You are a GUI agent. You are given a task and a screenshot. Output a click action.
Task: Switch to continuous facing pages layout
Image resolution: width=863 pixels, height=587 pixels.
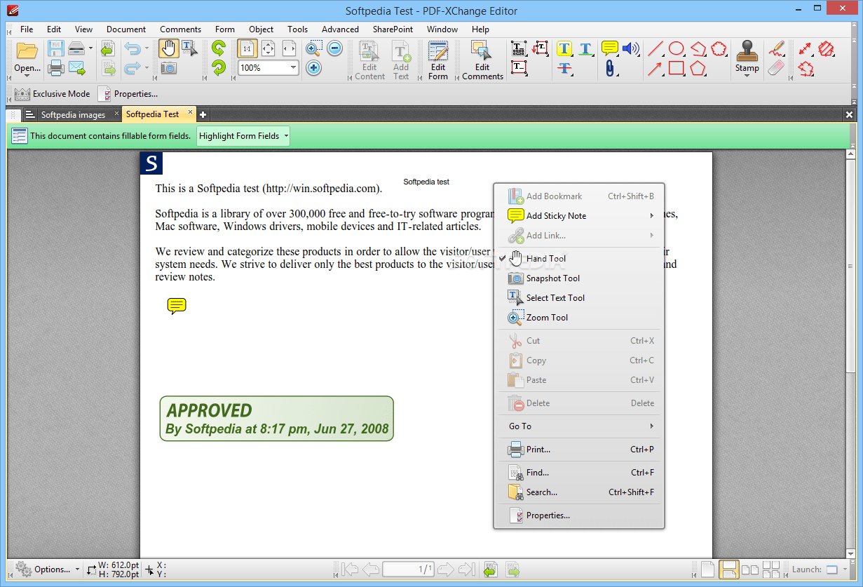(771, 569)
